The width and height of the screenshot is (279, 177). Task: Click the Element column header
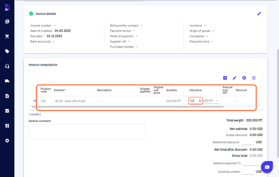click(60, 90)
